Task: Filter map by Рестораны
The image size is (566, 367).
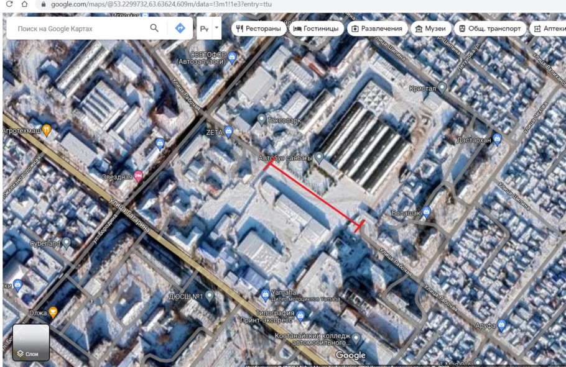Action: pyautogui.click(x=259, y=29)
